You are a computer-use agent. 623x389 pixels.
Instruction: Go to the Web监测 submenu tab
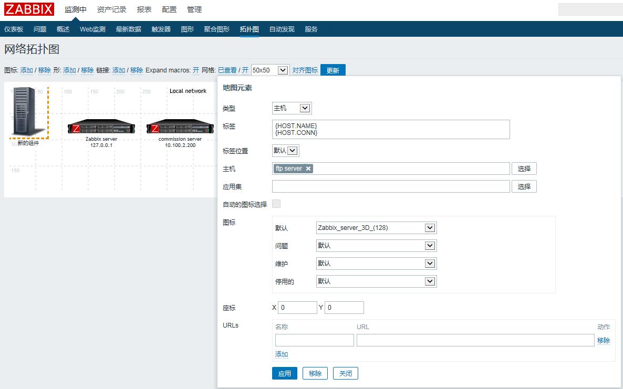[92, 29]
